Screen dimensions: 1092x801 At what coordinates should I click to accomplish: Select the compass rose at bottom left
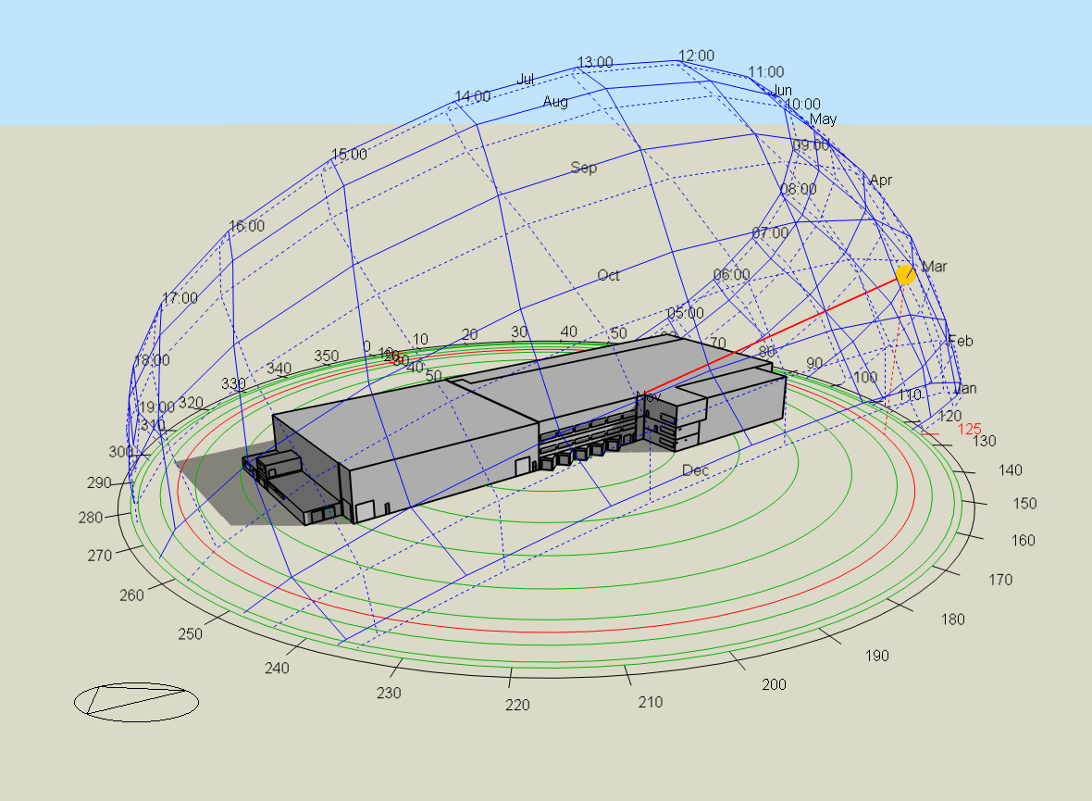tap(135, 704)
